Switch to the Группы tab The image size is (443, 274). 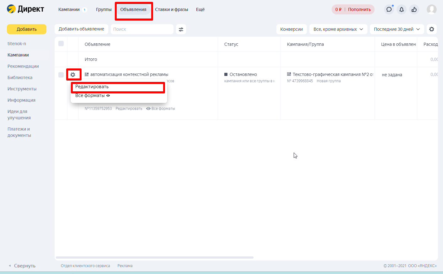104,9
